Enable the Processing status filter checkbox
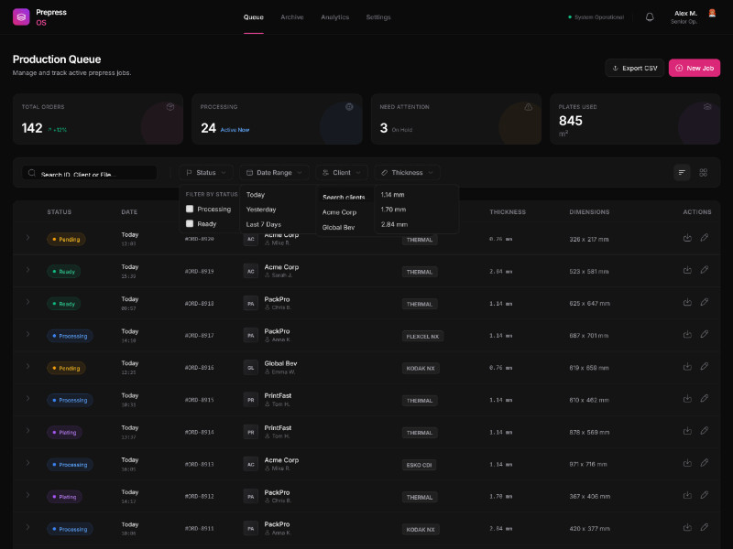 pyautogui.click(x=190, y=209)
